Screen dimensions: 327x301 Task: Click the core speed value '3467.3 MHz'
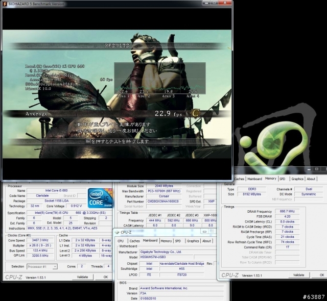click(40, 240)
